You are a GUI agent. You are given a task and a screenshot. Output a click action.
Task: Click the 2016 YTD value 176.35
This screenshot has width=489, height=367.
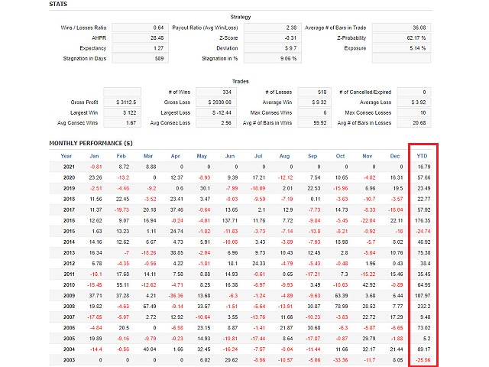(x=423, y=219)
